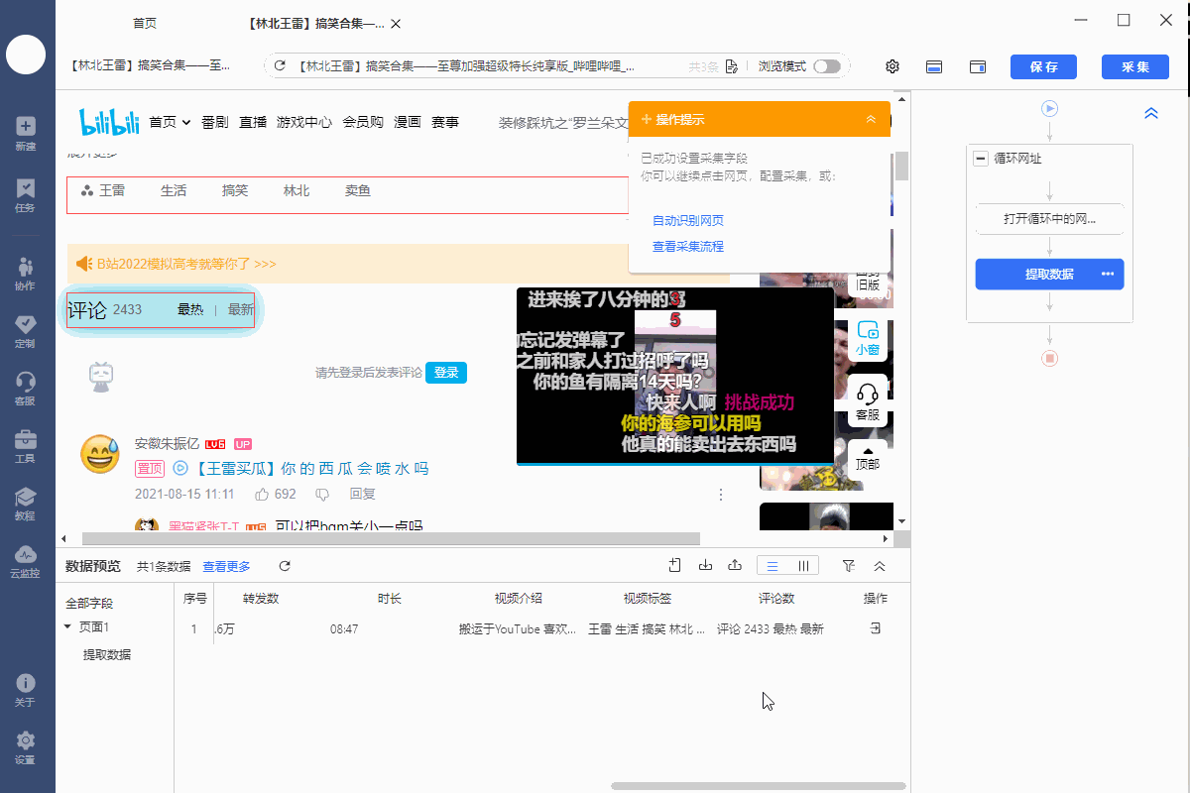1190x793 pixels.
Task: Open 番剧 in bilibili navigation
Action: (x=214, y=122)
